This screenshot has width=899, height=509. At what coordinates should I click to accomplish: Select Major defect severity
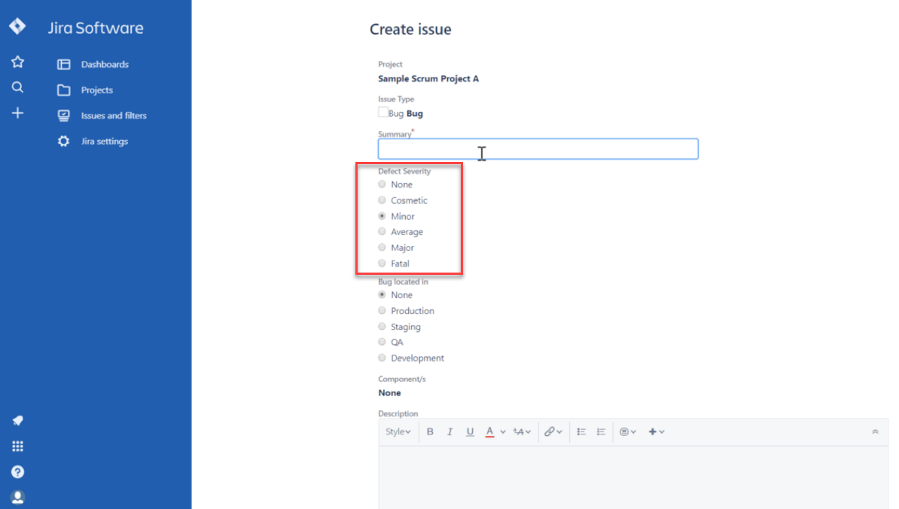tap(382, 248)
